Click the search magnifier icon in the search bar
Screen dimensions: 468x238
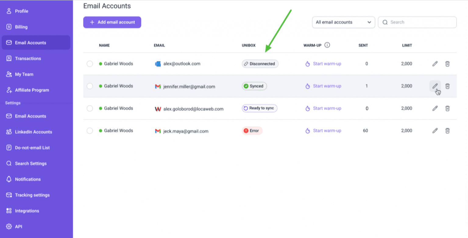coord(385,22)
